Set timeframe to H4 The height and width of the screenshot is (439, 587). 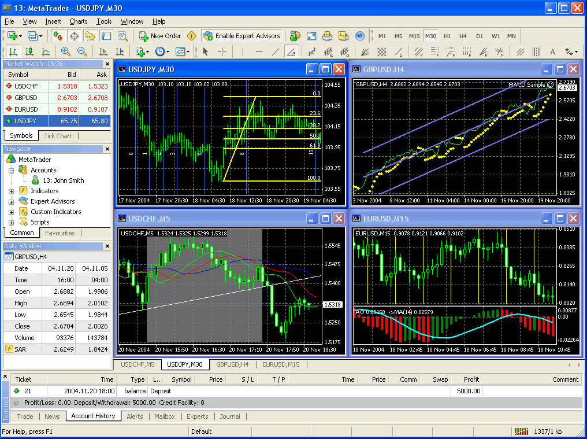[x=463, y=36]
